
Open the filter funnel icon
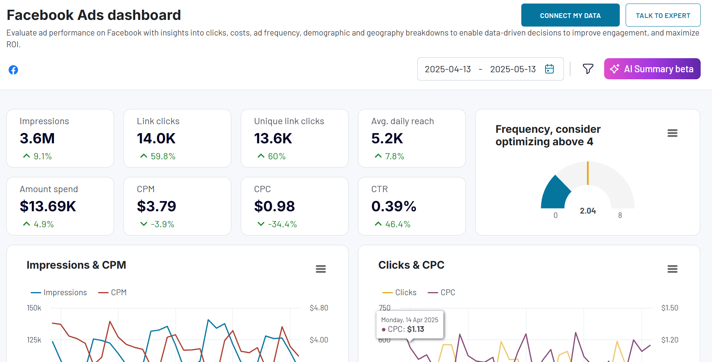tap(588, 69)
